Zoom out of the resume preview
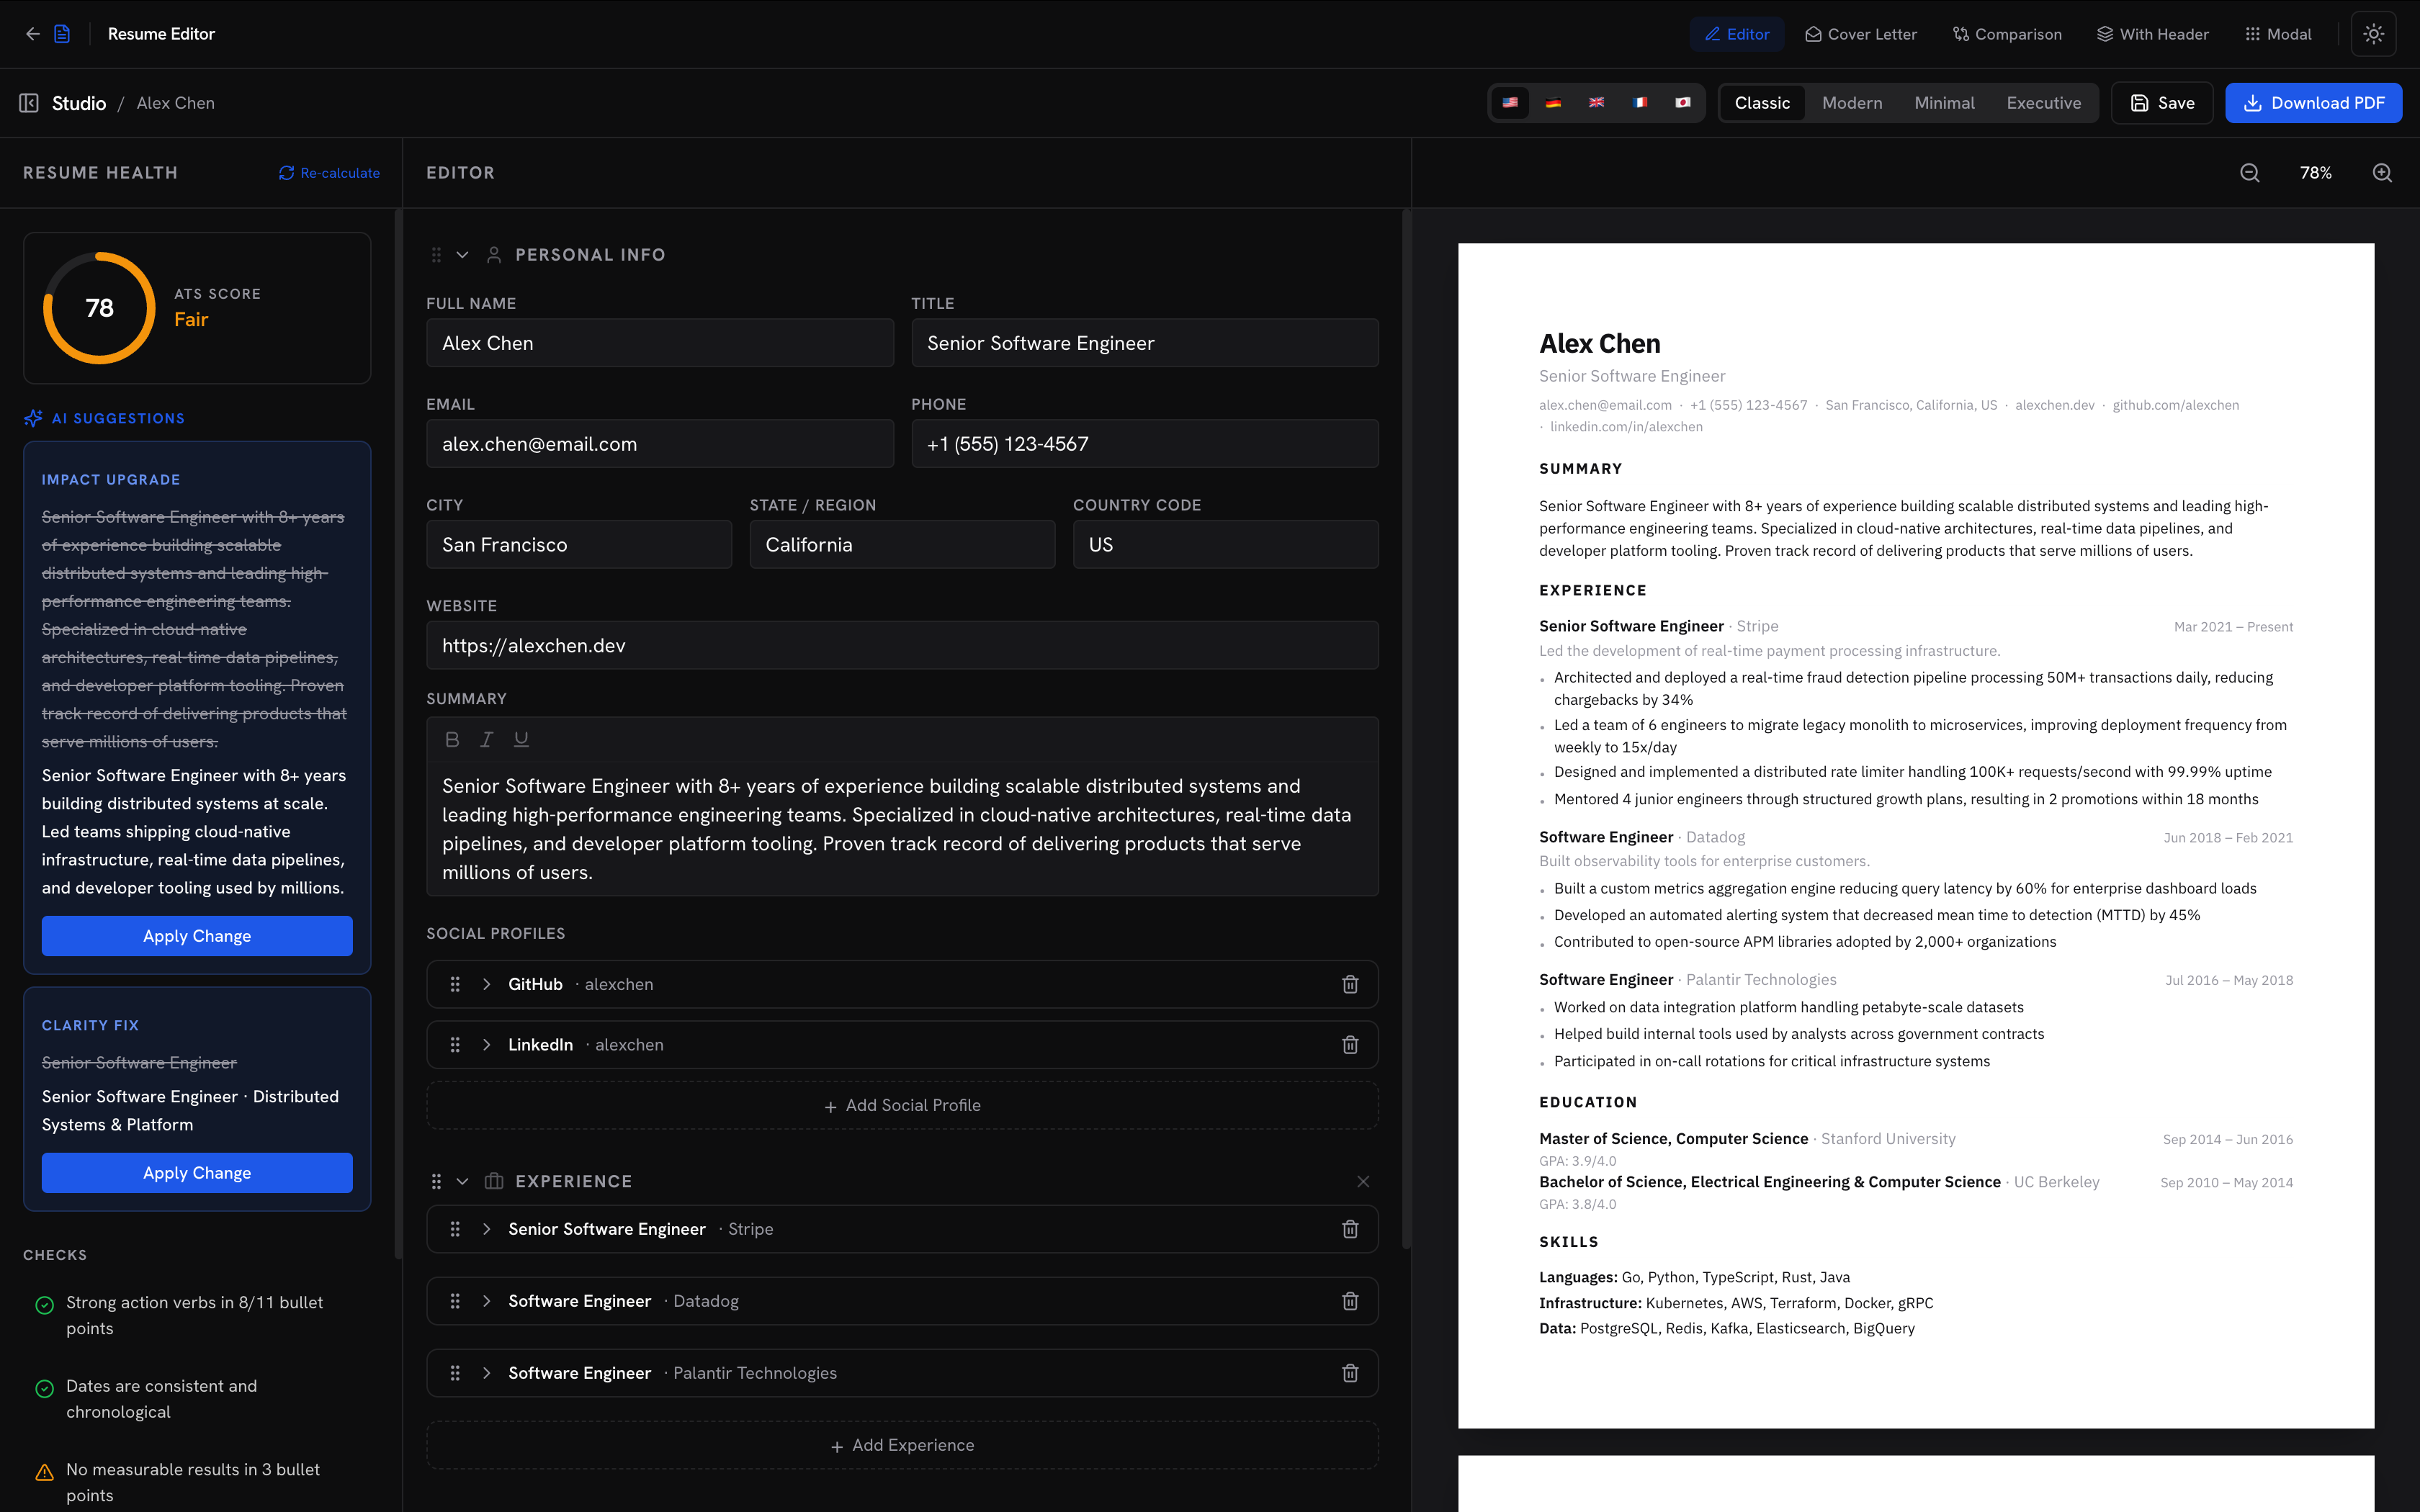Image resolution: width=2420 pixels, height=1512 pixels. pos(2250,172)
